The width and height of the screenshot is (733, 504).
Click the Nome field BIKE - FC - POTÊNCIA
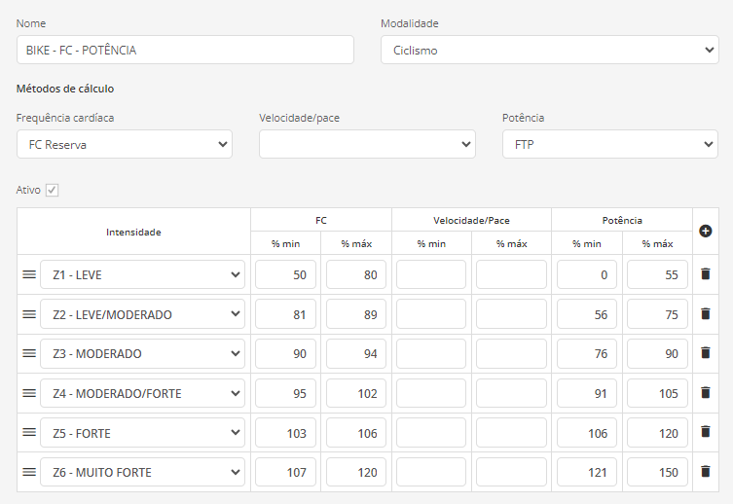coord(185,50)
